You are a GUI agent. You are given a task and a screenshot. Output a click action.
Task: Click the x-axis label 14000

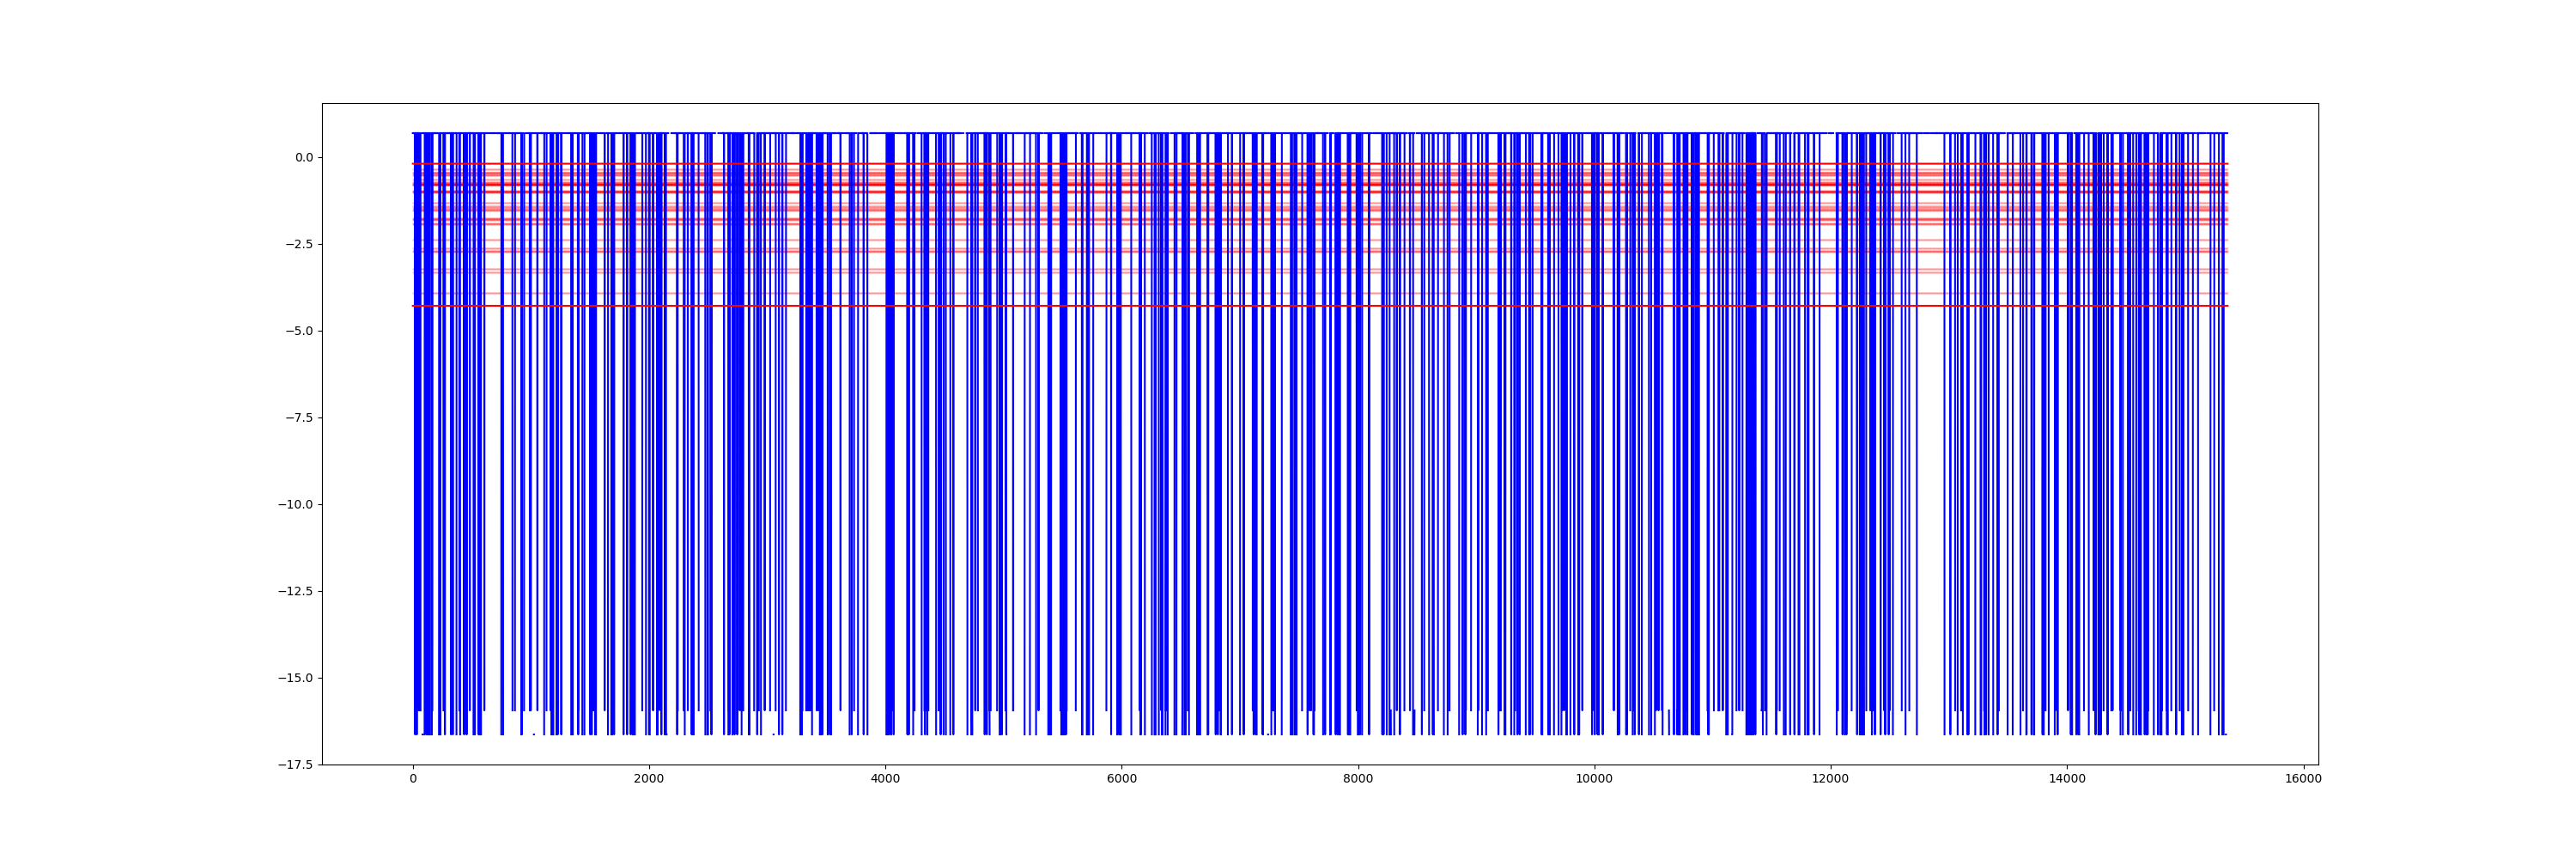click(x=2067, y=780)
